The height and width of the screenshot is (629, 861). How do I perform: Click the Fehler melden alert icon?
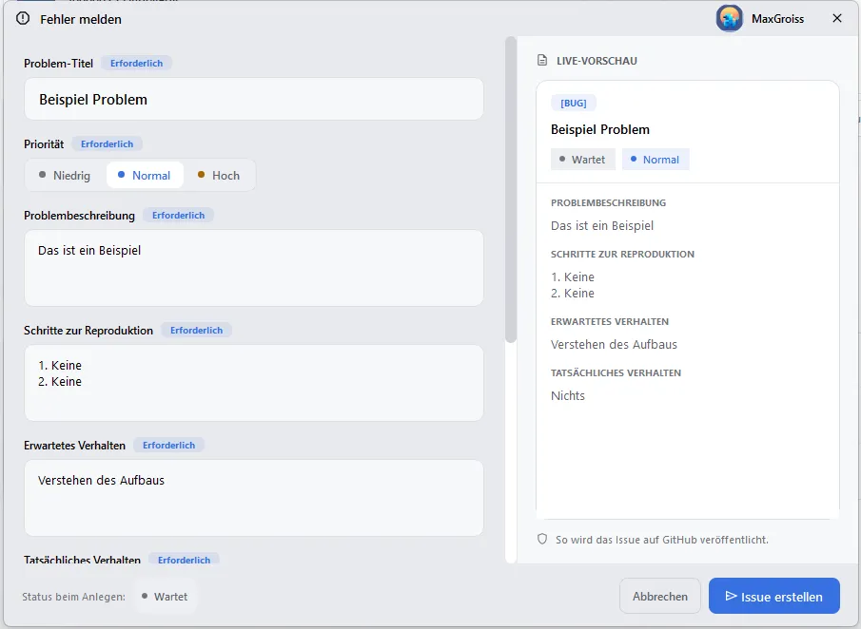click(23, 19)
